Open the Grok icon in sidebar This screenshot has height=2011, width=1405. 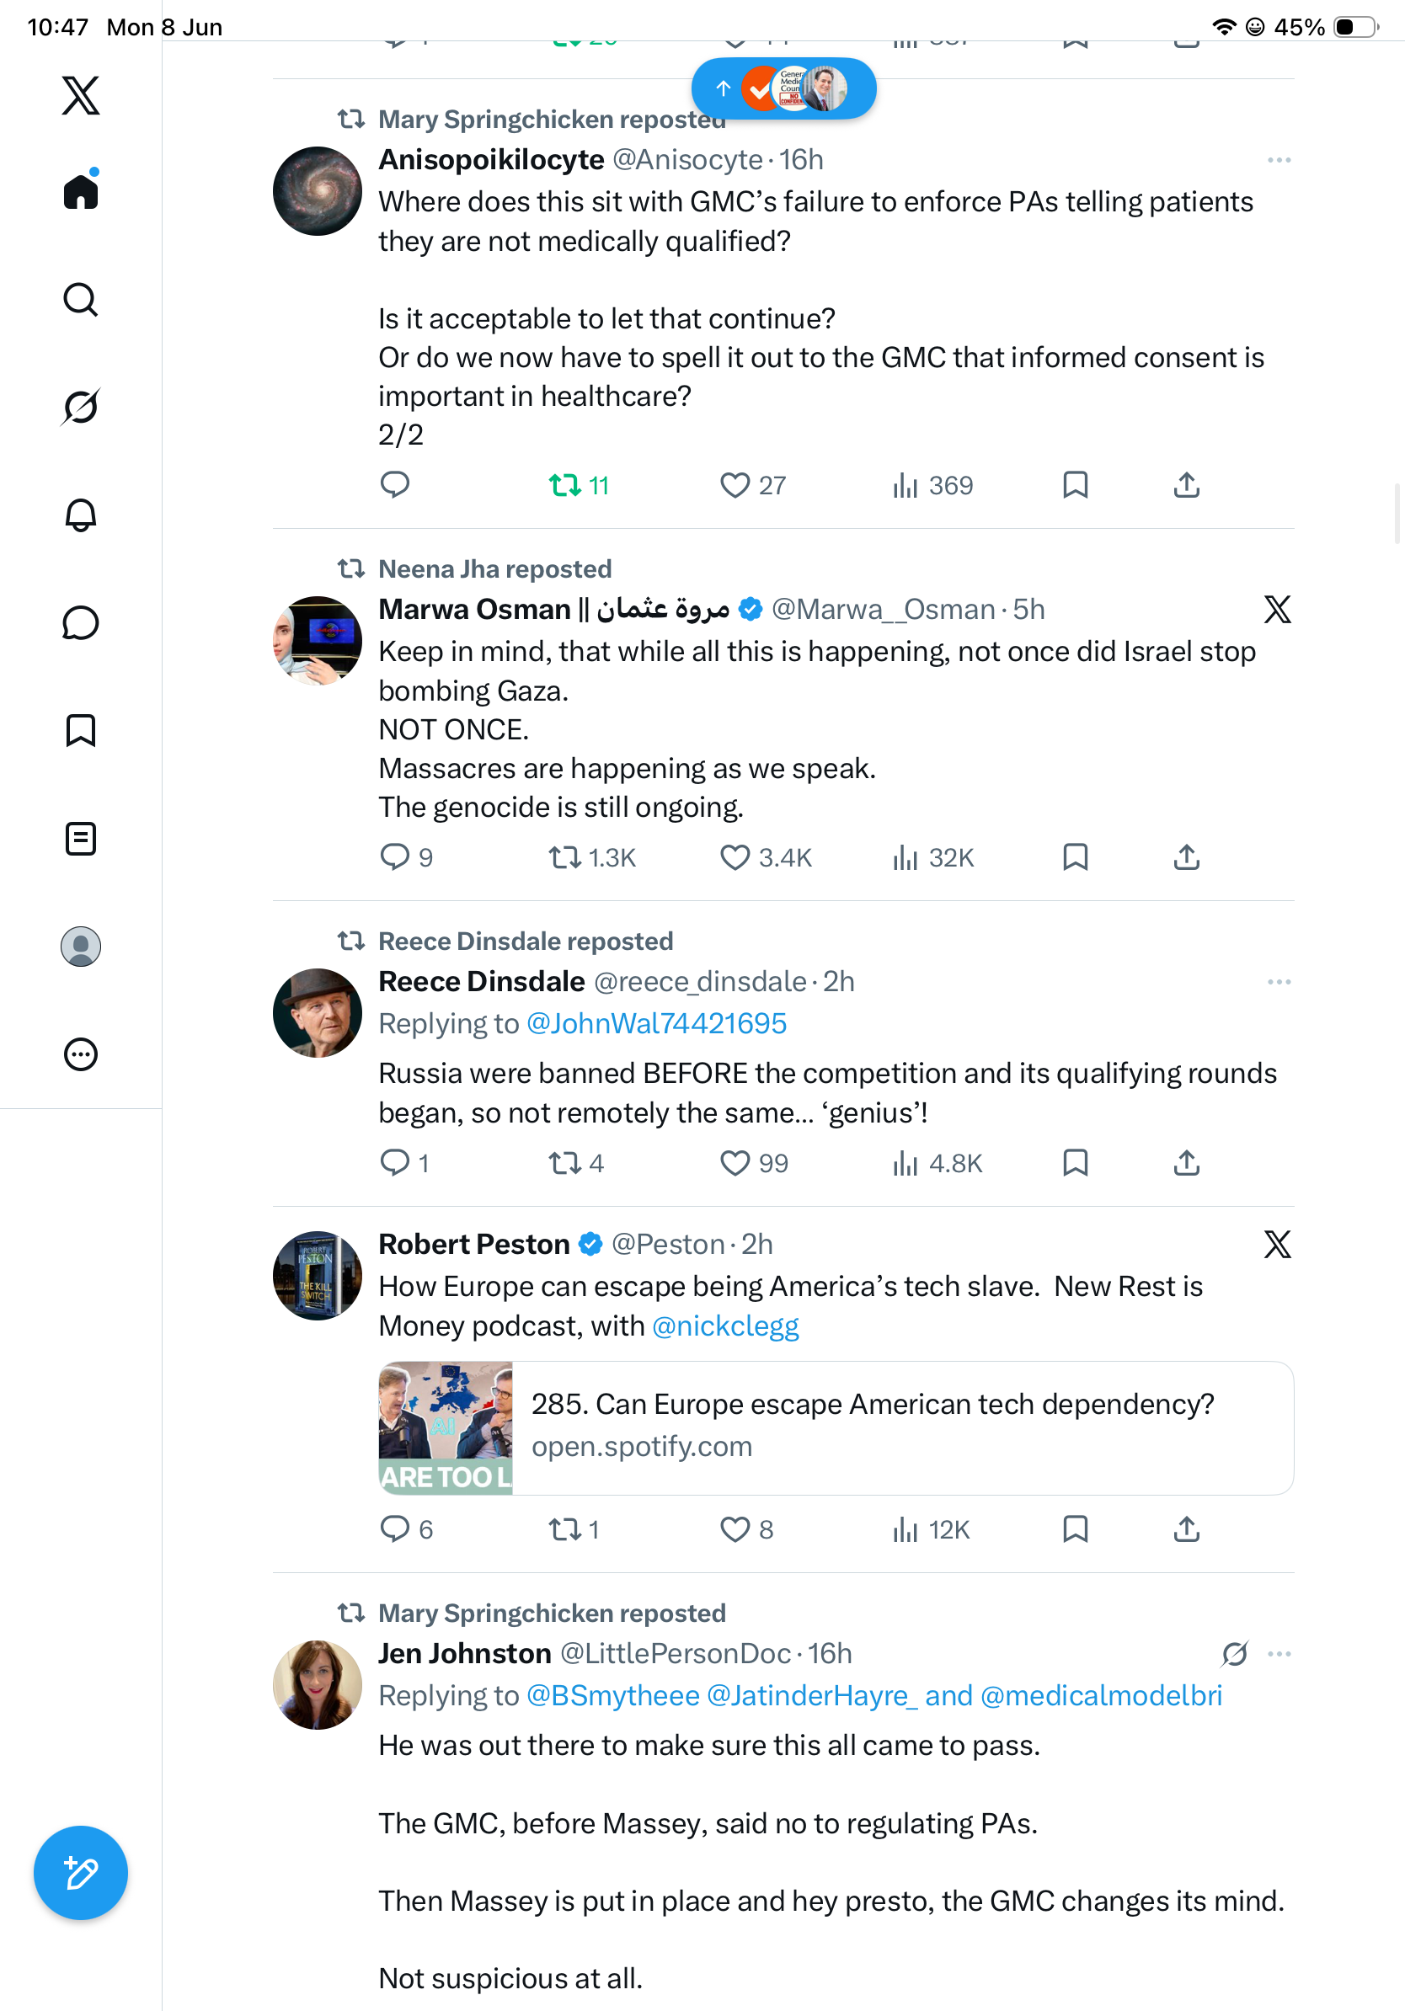click(81, 407)
